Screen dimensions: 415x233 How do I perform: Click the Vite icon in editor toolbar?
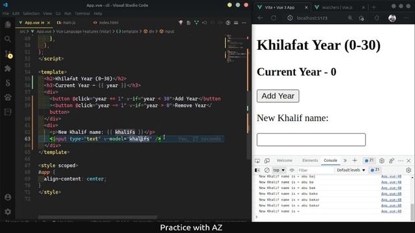point(181,23)
